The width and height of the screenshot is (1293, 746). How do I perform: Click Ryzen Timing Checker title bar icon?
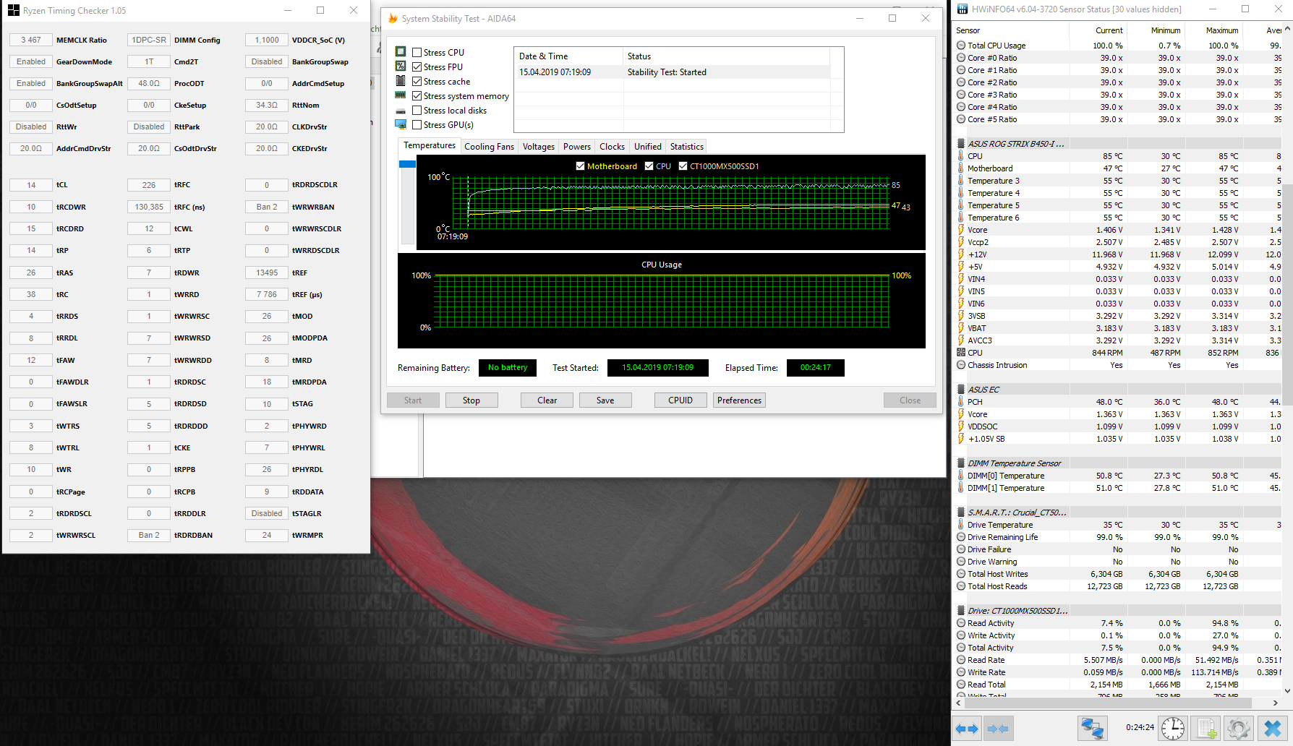point(14,10)
